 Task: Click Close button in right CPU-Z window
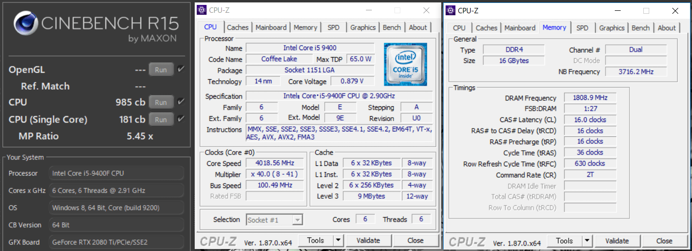[x=664, y=241]
